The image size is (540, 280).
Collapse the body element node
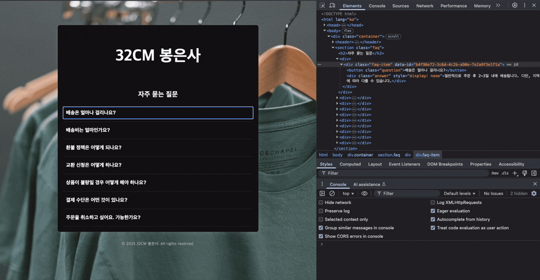coord(325,31)
